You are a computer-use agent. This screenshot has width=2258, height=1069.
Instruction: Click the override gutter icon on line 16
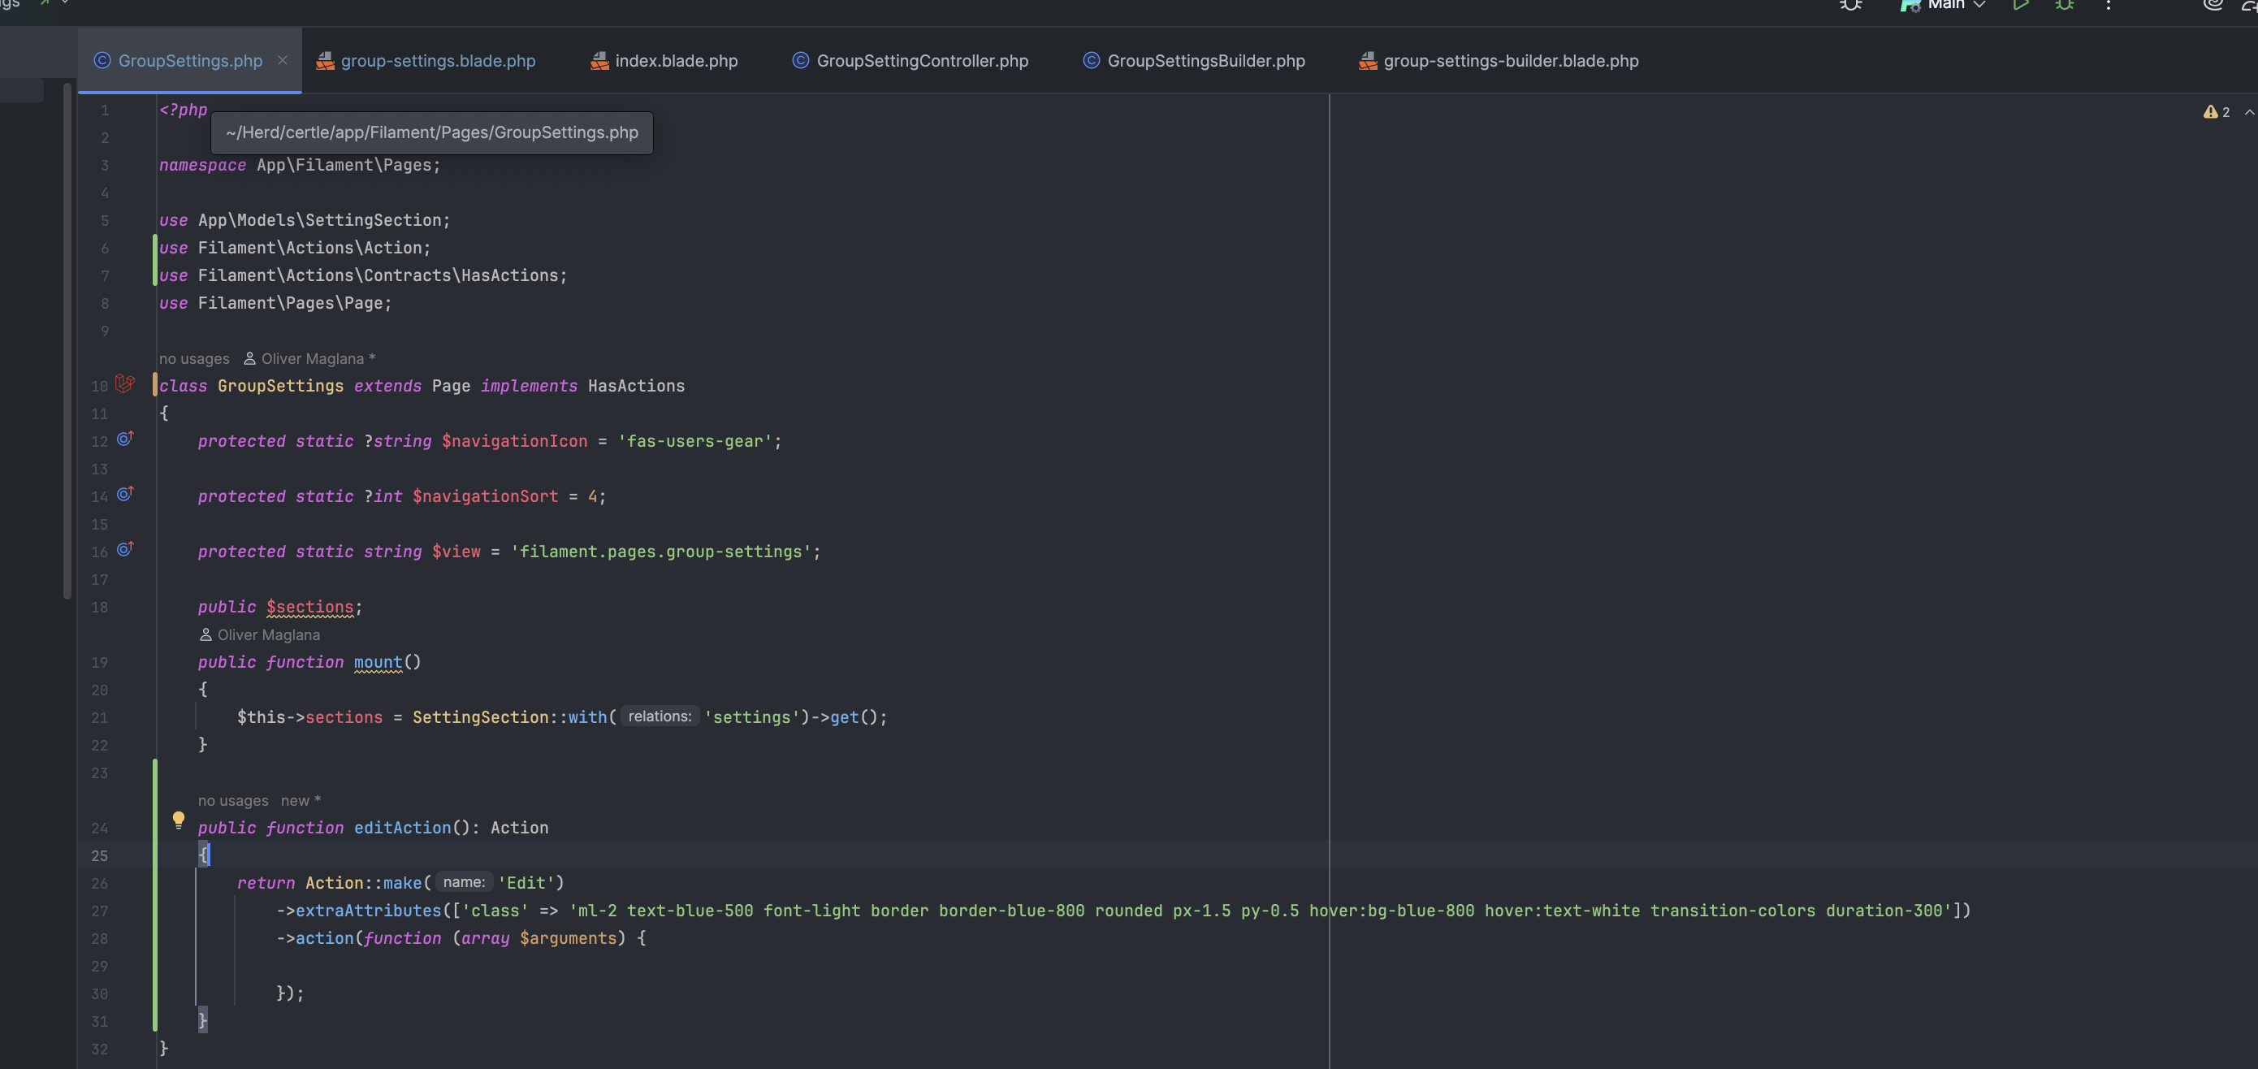pos(124,549)
